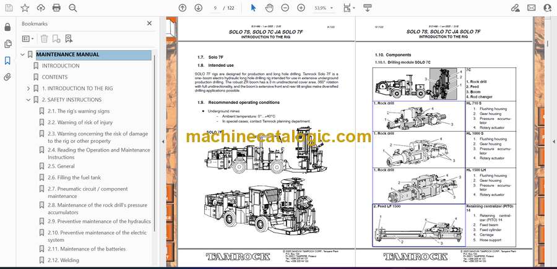Click the '1.8. Intended use' heading
This screenshot has height=269, width=557.
click(215, 66)
